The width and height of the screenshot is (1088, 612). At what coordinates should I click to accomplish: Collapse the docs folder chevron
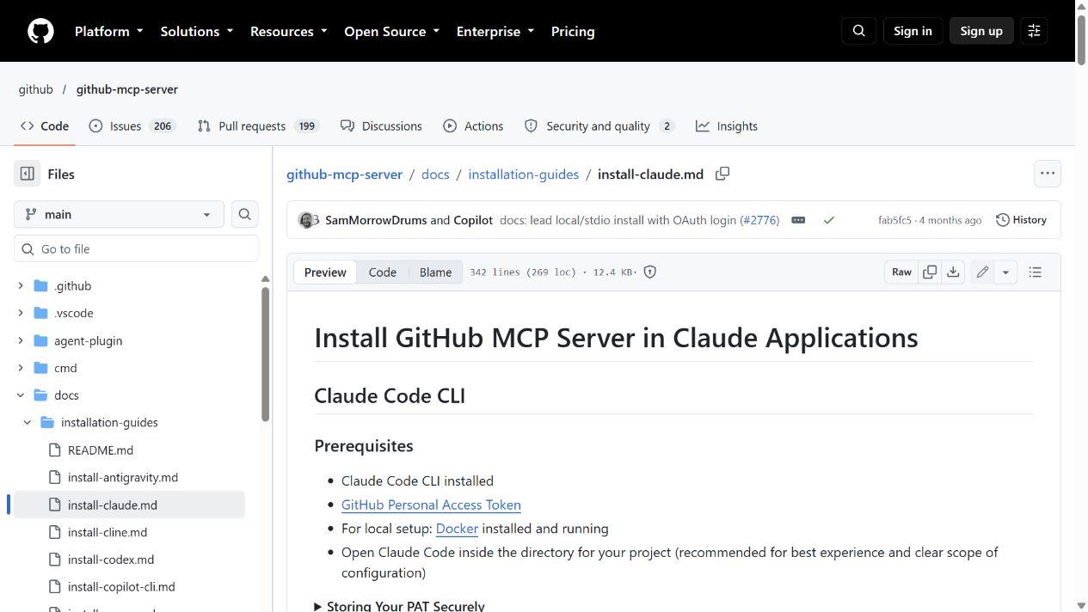coord(21,395)
